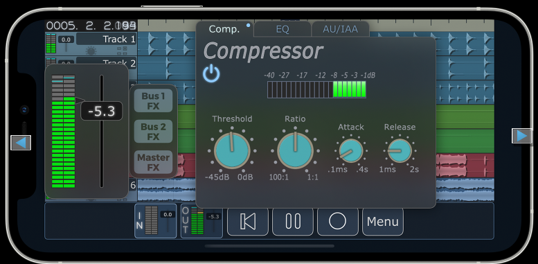The image size is (538, 264).
Task: Click the Threshold knob
Action: (x=232, y=151)
